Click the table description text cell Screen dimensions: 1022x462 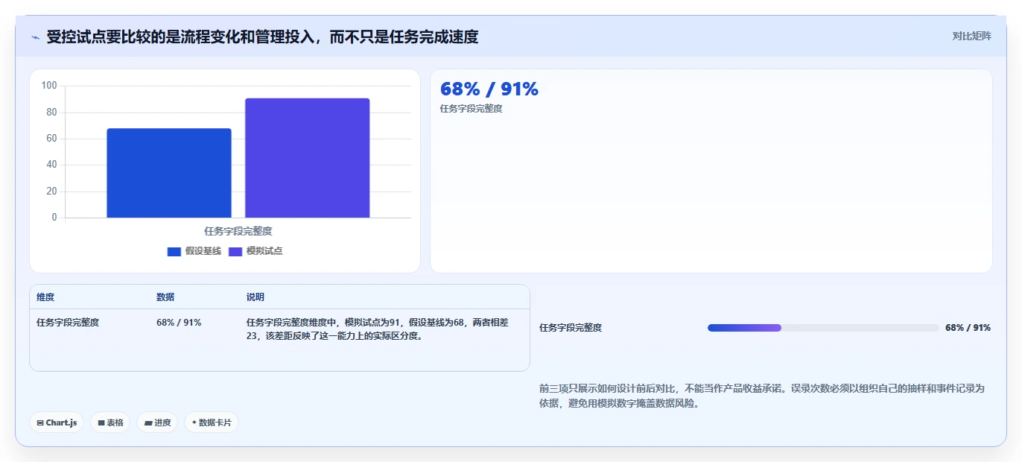(x=377, y=329)
